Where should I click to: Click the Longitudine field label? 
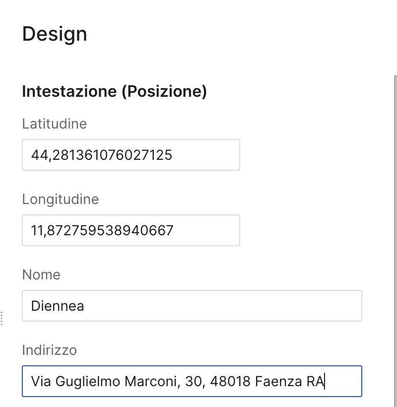pos(61,200)
